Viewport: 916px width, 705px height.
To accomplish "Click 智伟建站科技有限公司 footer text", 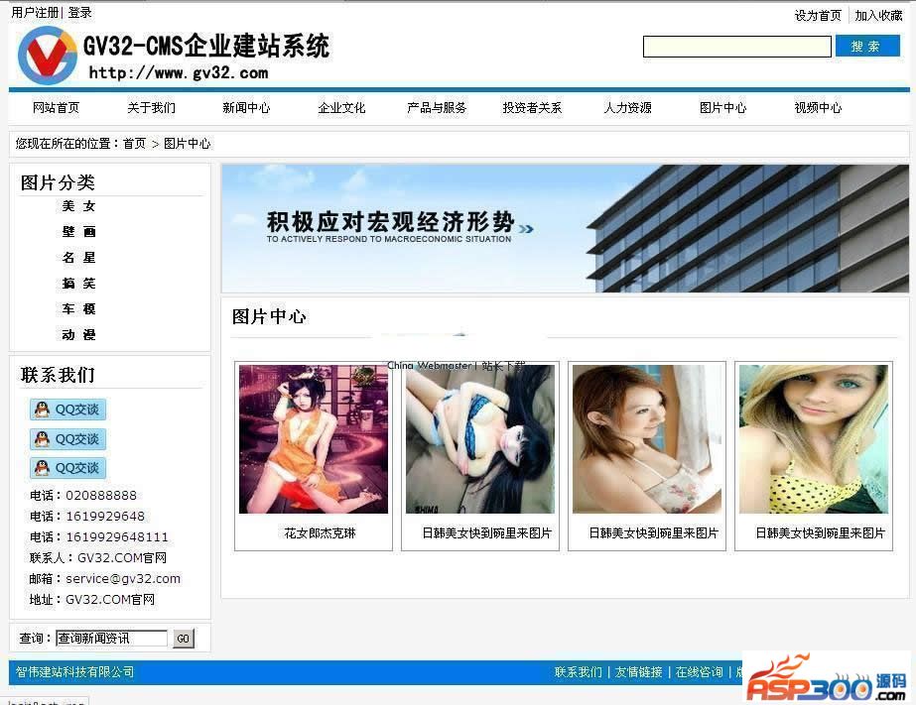I will (74, 672).
